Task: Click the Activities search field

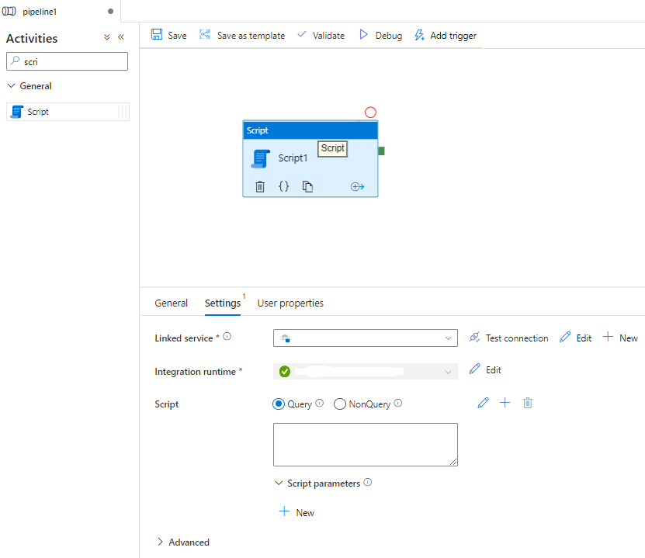Action: pos(67,61)
